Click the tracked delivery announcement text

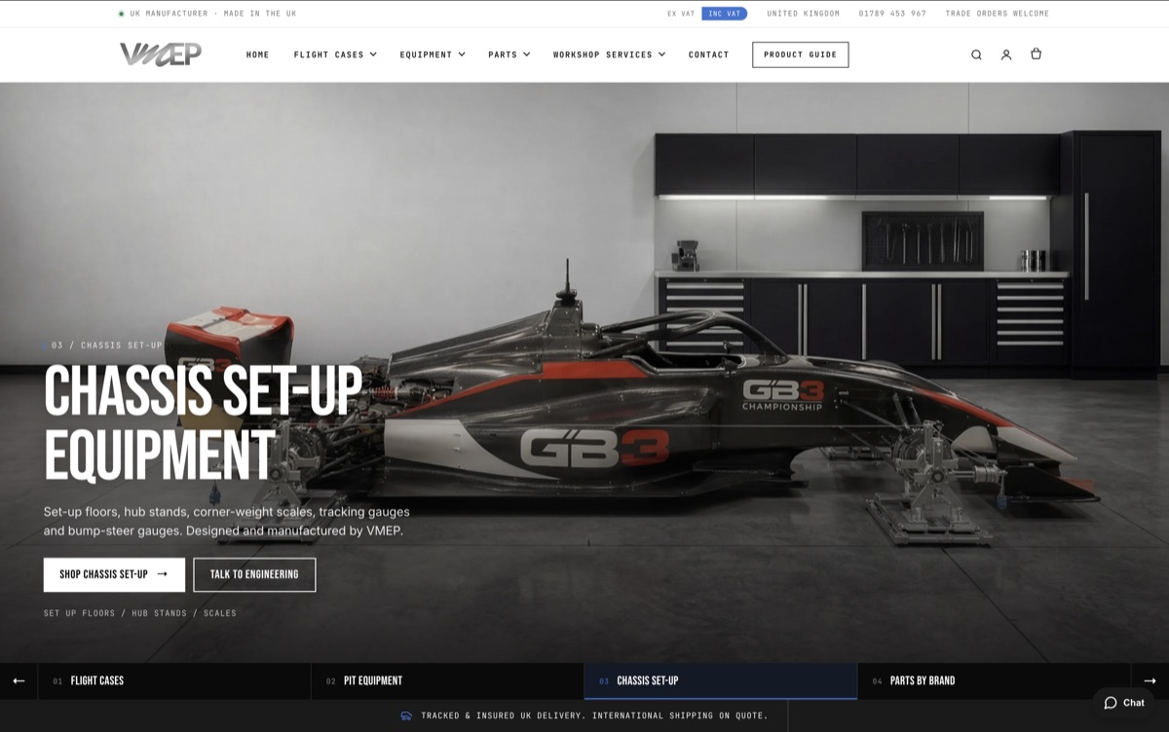click(x=594, y=715)
